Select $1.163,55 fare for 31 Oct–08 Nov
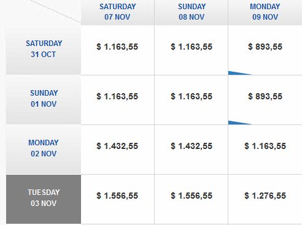 click(192, 47)
